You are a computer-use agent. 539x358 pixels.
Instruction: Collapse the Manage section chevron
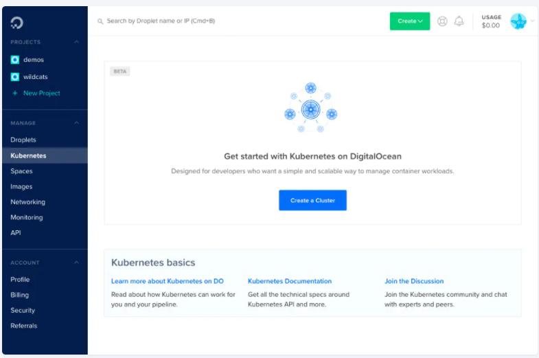tap(77, 123)
